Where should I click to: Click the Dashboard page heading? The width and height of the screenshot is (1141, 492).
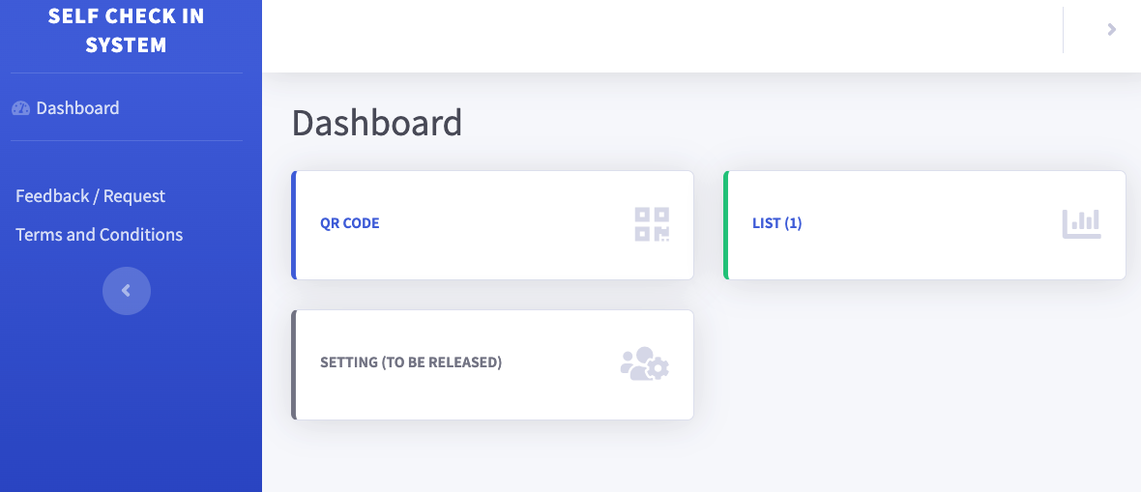click(377, 123)
